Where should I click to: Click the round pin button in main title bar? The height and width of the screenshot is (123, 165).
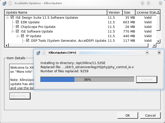(10, 3)
